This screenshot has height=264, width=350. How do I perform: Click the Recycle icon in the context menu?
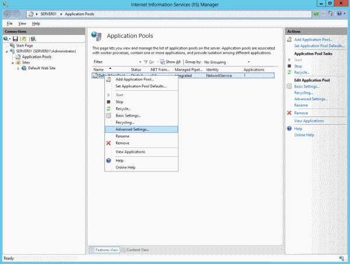108,109
